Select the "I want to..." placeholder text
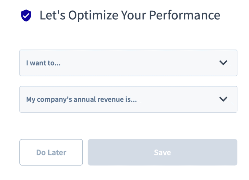249x180 pixels. (x=43, y=63)
